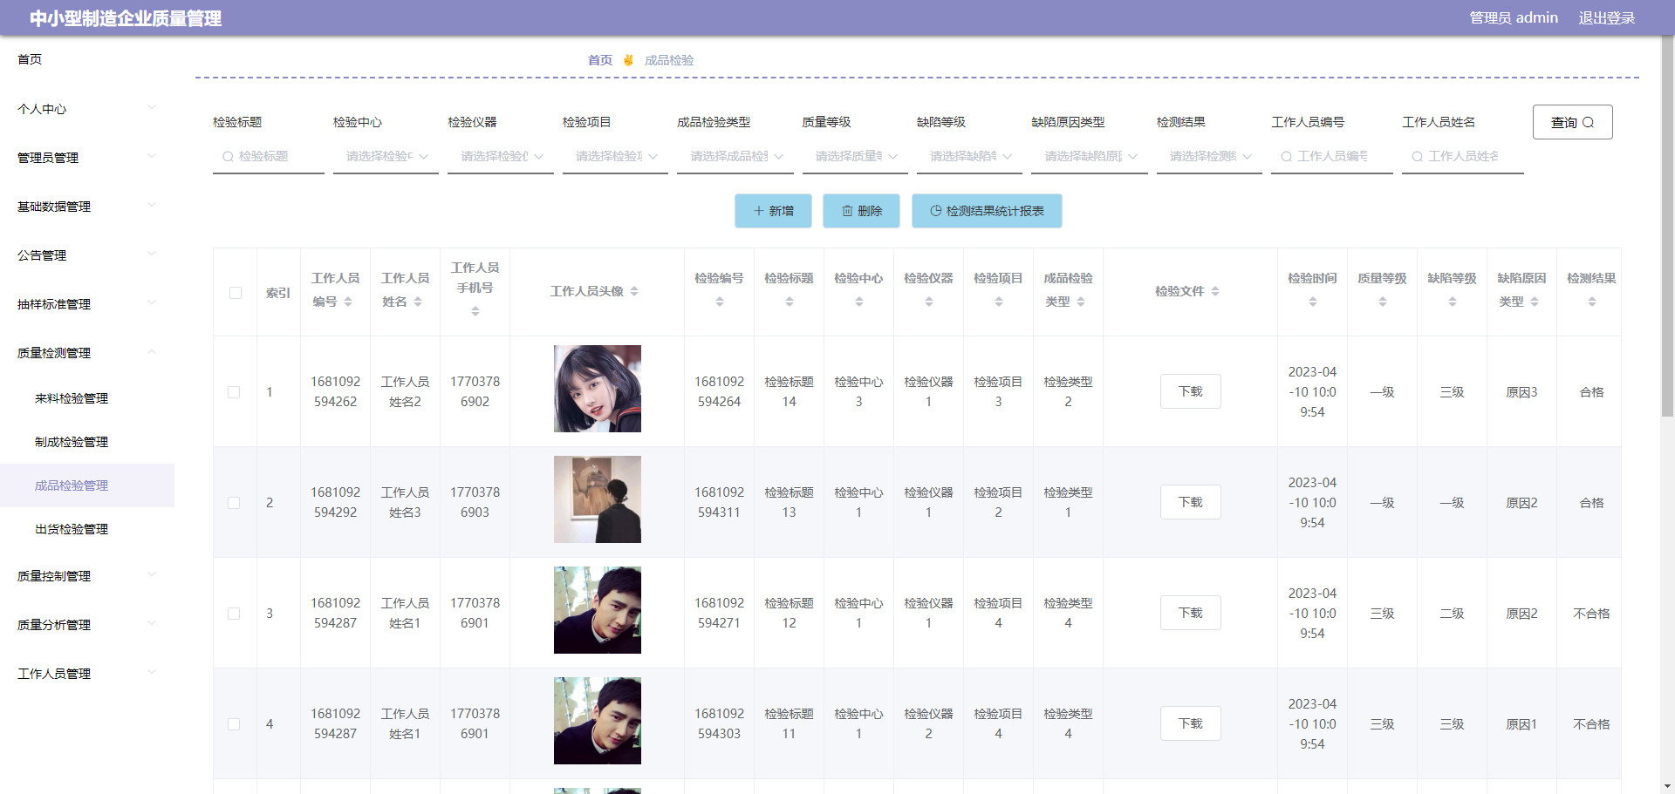Download file for 检验编号 1681092594311
1675x794 pixels.
click(x=1190, y=502)
